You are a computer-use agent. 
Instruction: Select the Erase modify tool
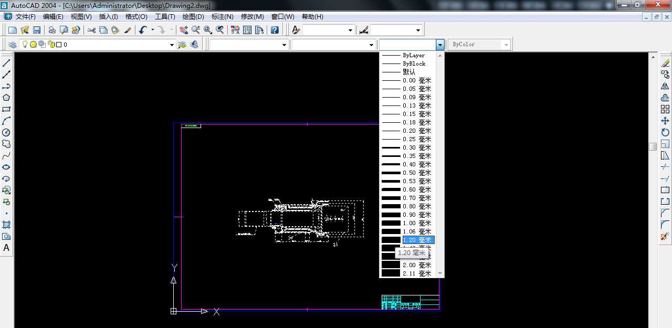[x=665, y=63]
